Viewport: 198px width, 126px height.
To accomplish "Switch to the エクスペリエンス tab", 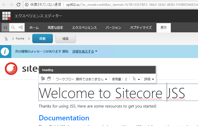I will click(84, 27).
